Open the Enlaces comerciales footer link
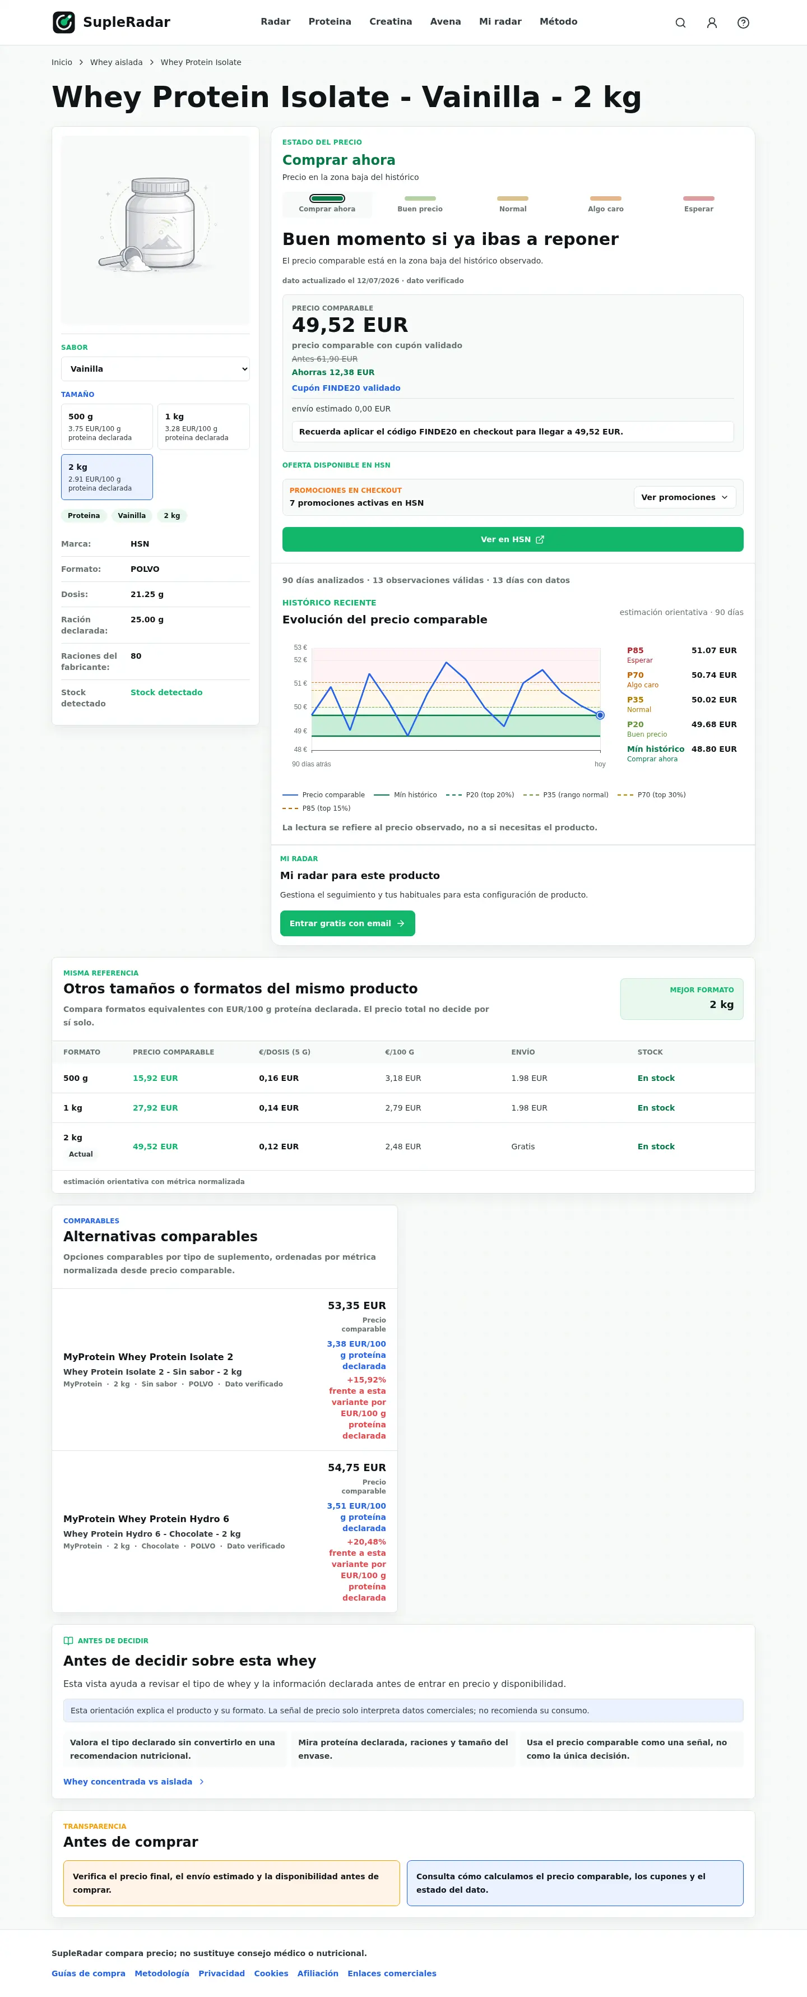This screenshot has height=1997, width=807. coord(392,1973)
